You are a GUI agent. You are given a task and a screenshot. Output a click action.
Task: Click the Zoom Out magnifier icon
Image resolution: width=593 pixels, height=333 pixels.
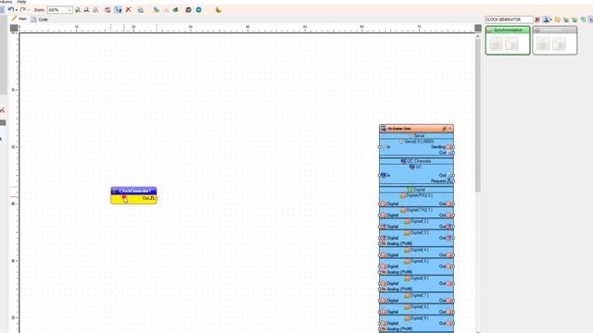coord(86,10)
